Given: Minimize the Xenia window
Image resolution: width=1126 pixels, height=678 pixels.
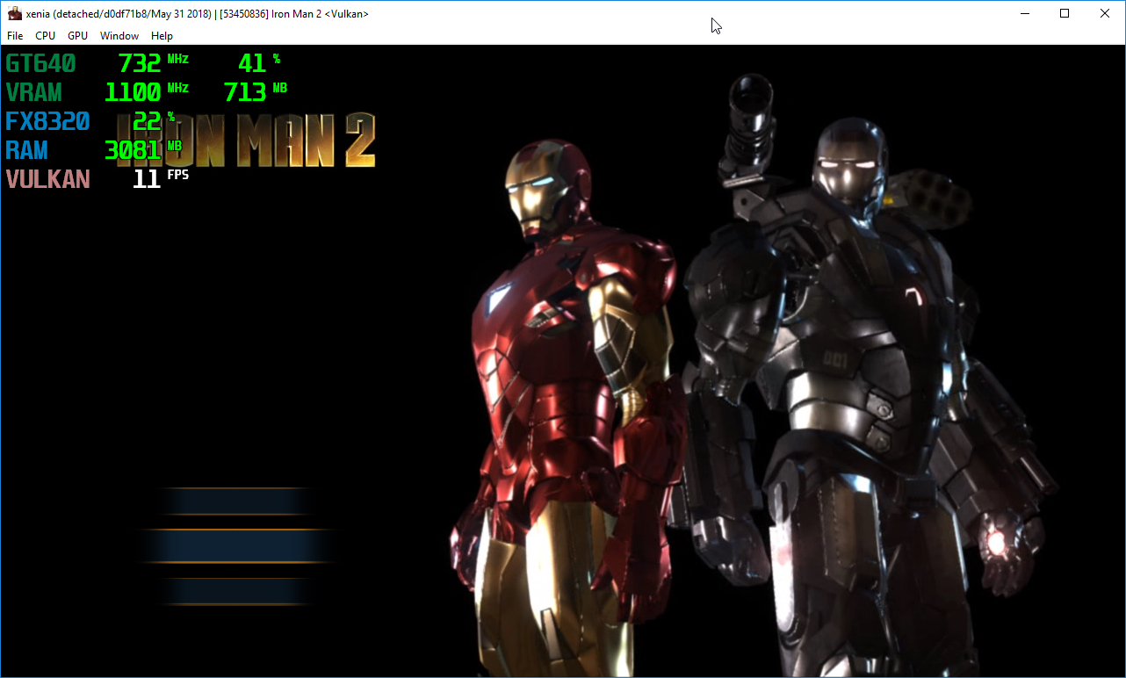Looking at the screenshot, I should tap(1025, 13).
